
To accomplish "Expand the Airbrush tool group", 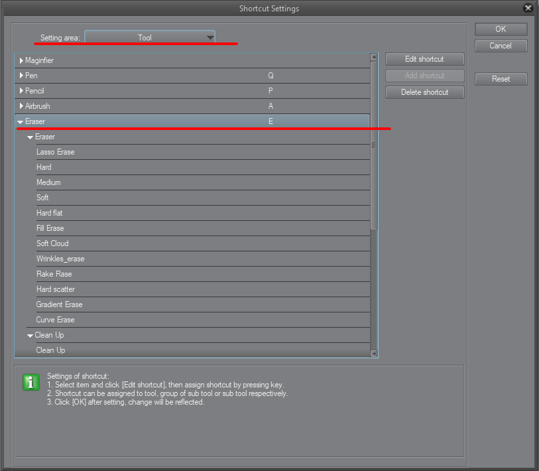I will coord(21,106).
